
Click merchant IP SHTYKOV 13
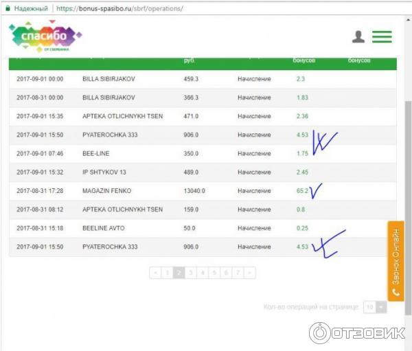coord(104,172)
